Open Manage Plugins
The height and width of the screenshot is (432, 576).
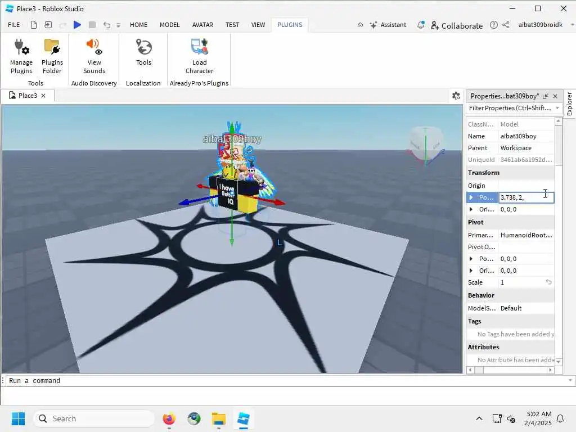(21, 57)
